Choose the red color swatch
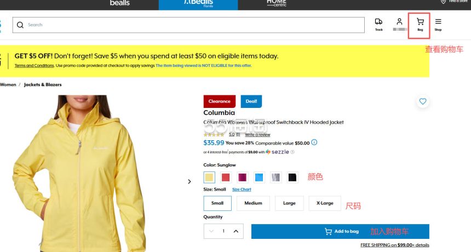This screenshot has height=252, width=471. coord(226,177)
